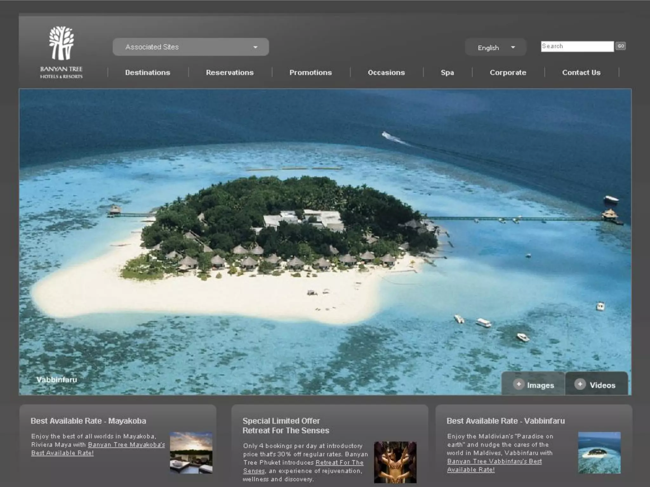650x487 pixels.
Task: Open the English language dropdown
Action: click(x=495, y=48)
